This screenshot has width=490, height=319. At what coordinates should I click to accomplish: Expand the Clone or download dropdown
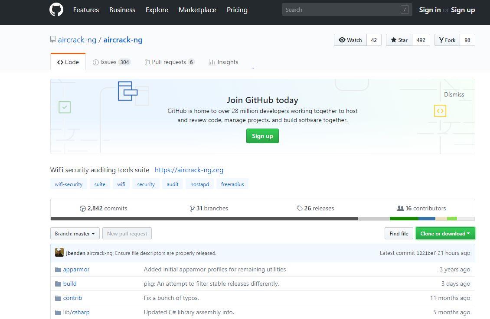coord(445,234)
